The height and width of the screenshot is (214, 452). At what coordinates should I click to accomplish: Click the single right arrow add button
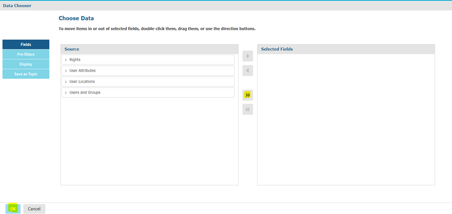click(x=248, y=56)
